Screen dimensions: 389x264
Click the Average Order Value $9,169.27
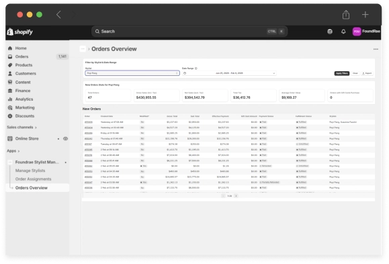click(289, 97)
